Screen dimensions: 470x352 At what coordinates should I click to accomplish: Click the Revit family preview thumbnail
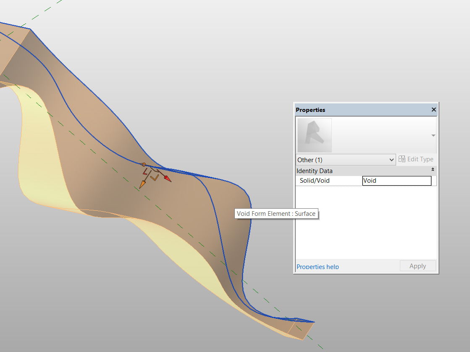pyautogui.click(x=314, y=135)
